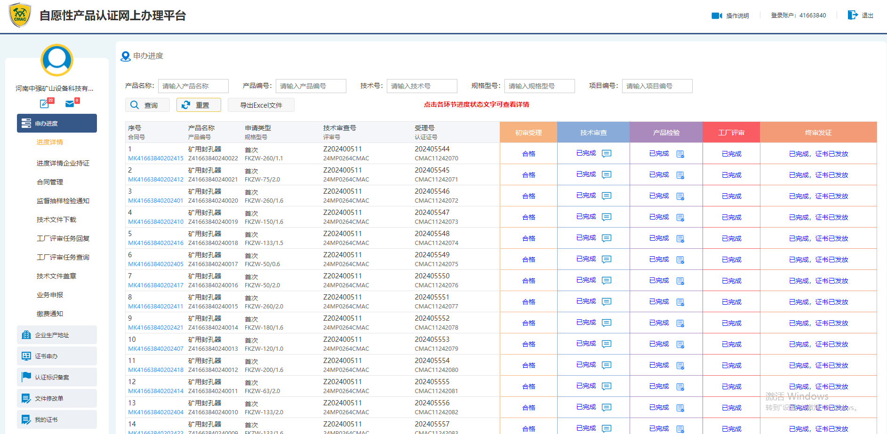
Task: Open the 技术审查 comment icon in row 1
Action: (x=607, y=153)
